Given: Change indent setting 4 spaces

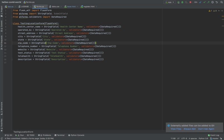Looking at the screenshot, I should [x=193, y=138].
